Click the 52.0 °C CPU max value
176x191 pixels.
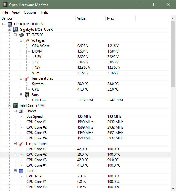click(x=113, y=89)
